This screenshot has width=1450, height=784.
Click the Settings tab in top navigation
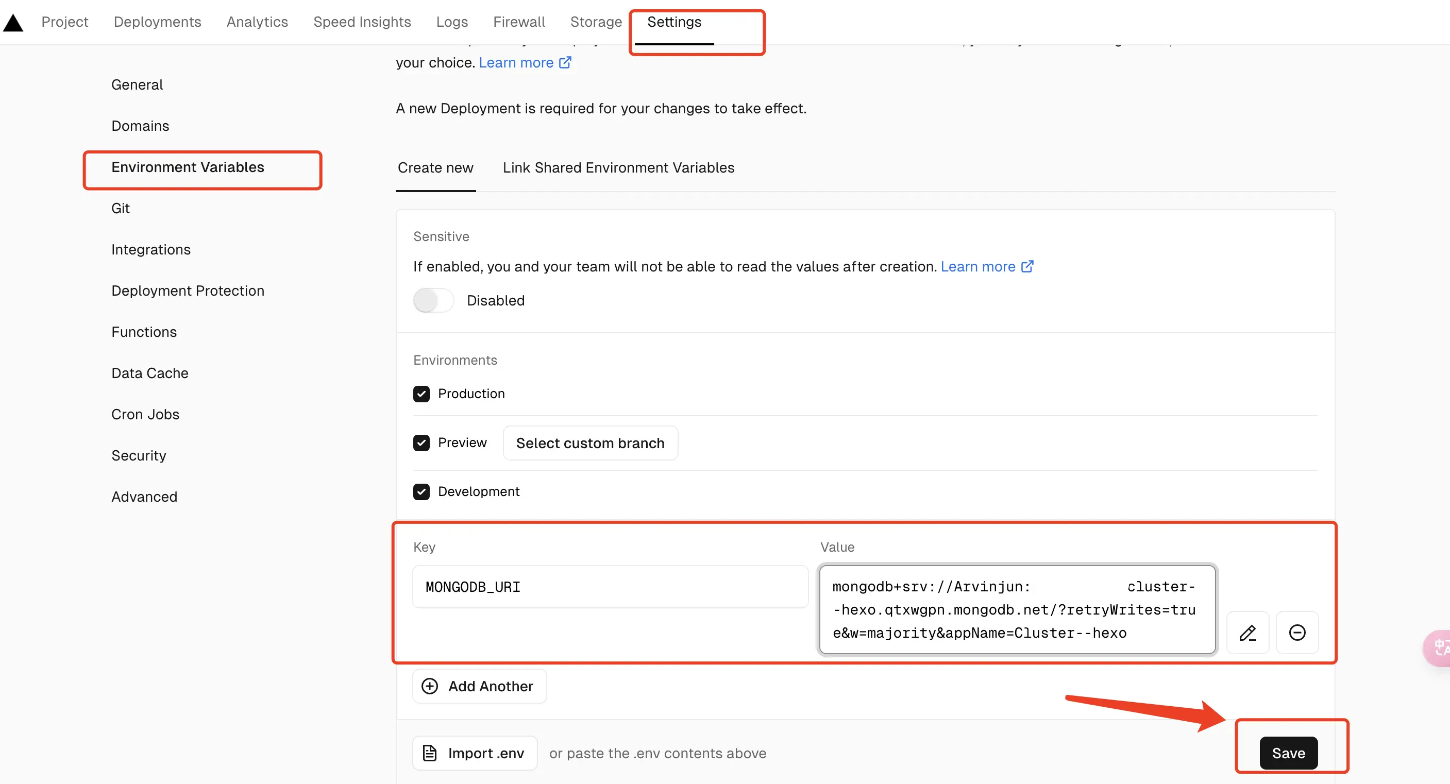coord(674,21)
